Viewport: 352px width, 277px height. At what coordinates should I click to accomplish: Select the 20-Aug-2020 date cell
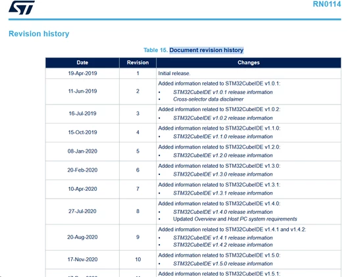82,237
